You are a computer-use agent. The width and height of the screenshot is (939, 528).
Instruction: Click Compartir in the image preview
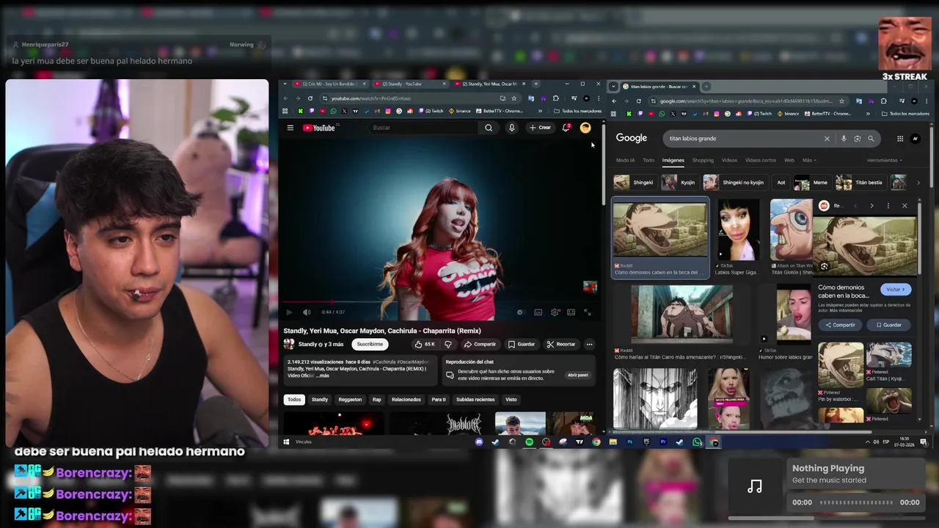tap(841, 325)
